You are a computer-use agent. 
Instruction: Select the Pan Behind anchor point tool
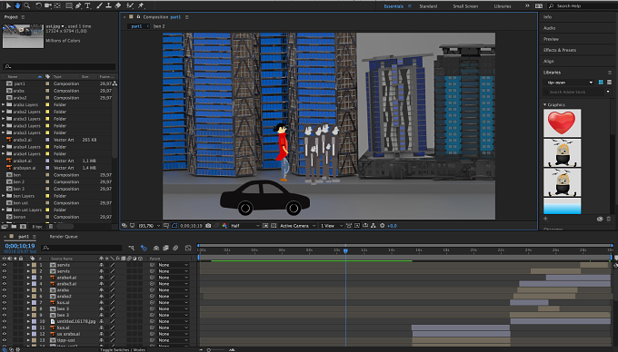click(x=57, y=5)
